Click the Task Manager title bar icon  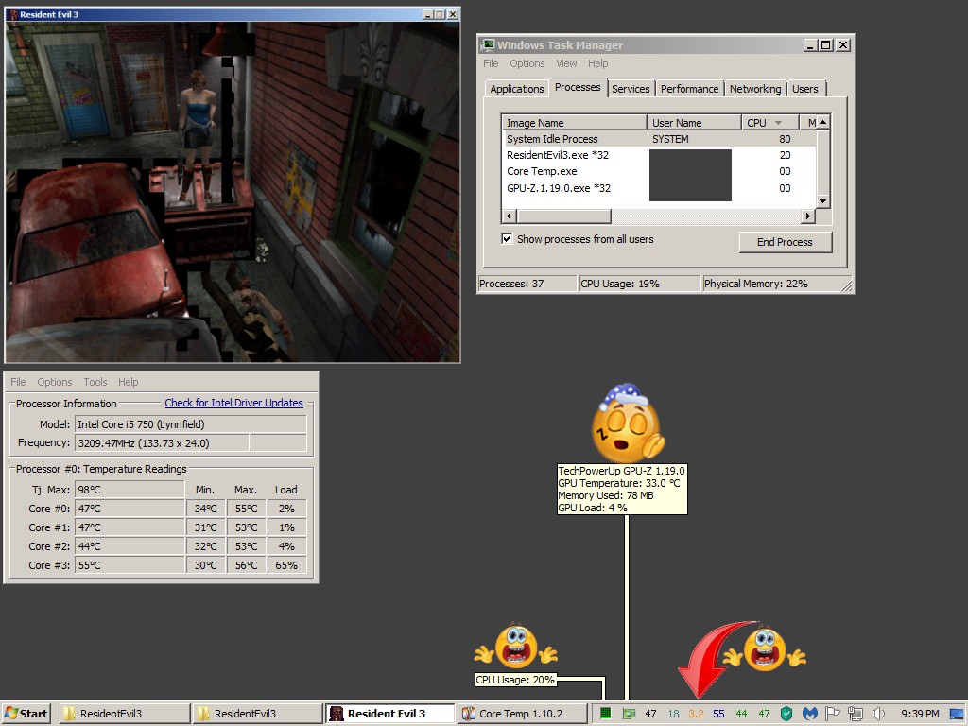tap(489, 44)
